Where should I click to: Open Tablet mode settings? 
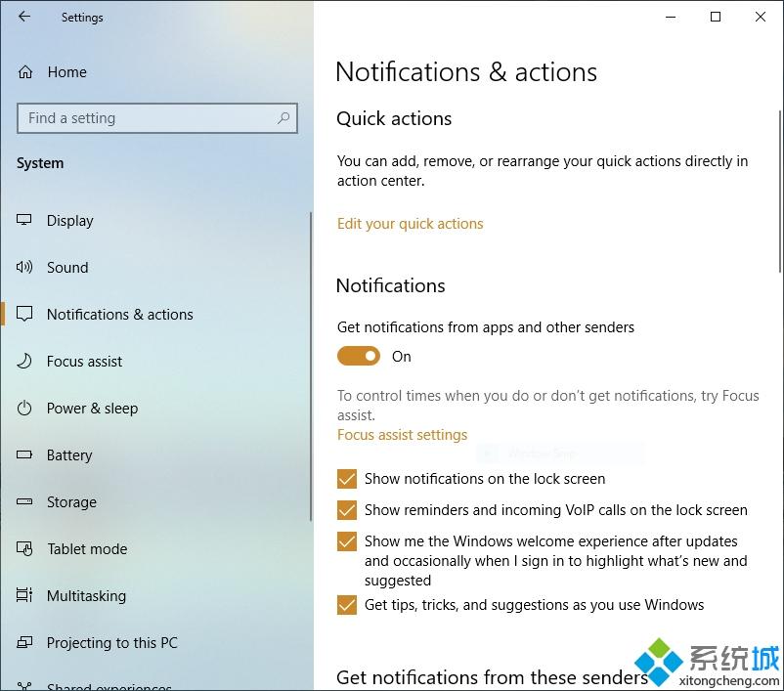(155, 548)
